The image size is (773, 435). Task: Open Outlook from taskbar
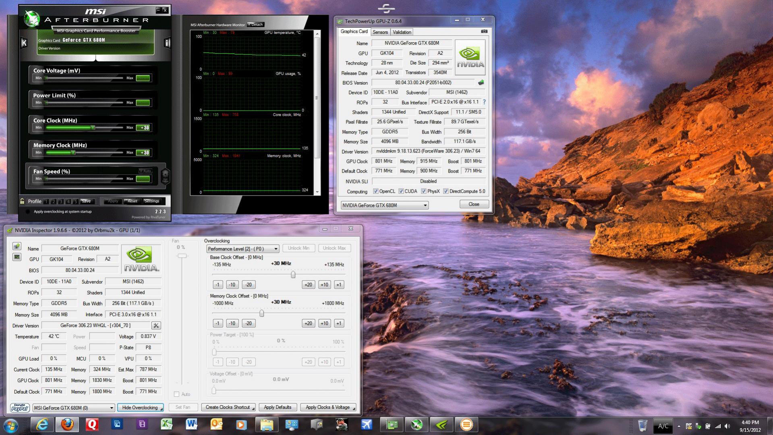click(x=216, y=425)
